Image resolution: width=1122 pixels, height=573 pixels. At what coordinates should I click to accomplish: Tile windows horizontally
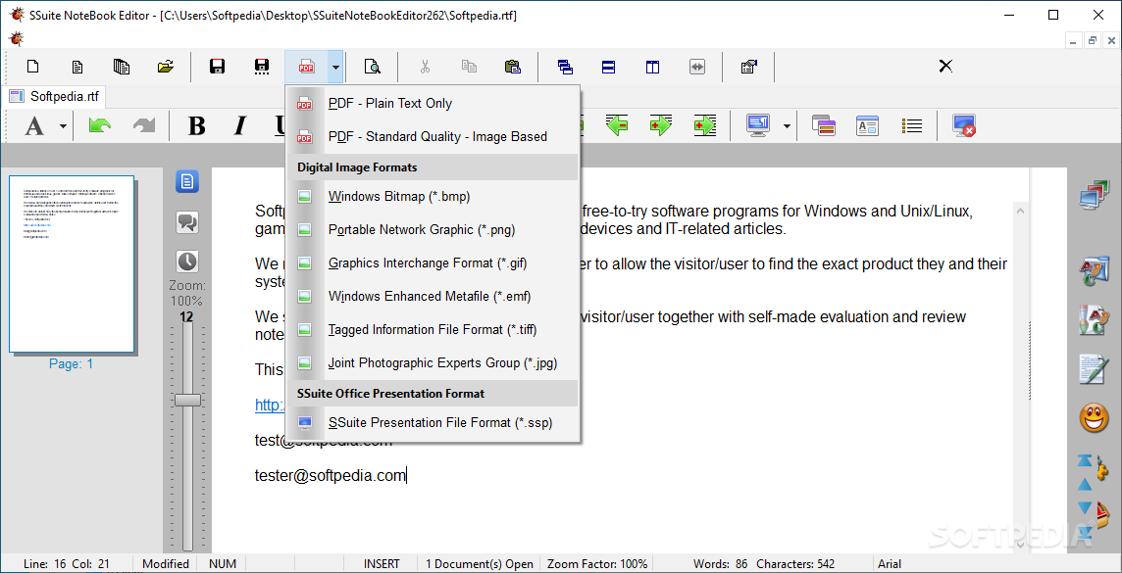(x=608, y=68)
